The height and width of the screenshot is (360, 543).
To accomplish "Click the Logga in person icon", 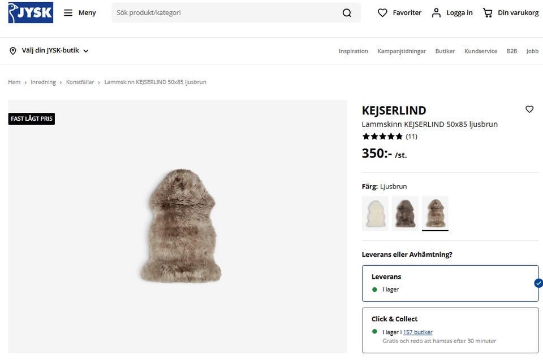I will click(435, 12).
